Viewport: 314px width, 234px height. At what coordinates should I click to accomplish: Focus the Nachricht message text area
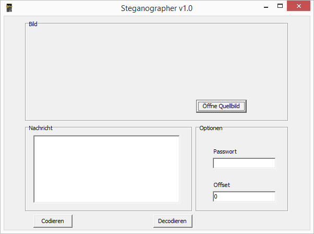coord(106,169)
